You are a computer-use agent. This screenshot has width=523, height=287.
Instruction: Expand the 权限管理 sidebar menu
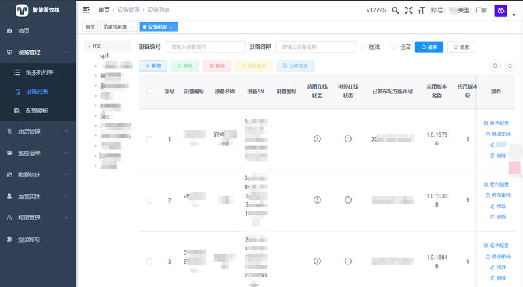point(38,218)
